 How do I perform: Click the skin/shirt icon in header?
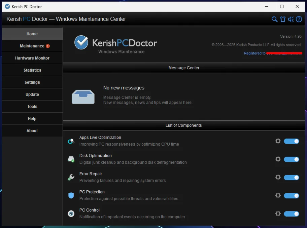(283, 19)
